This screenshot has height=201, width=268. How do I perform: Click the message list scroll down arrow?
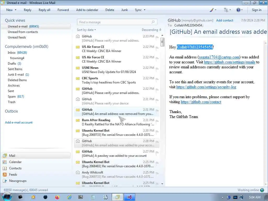click(x=162, y=184)
